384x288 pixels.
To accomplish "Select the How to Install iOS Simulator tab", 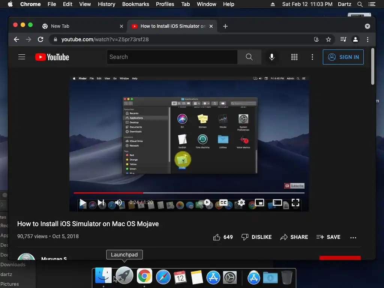I will click(x=172, y=26).
